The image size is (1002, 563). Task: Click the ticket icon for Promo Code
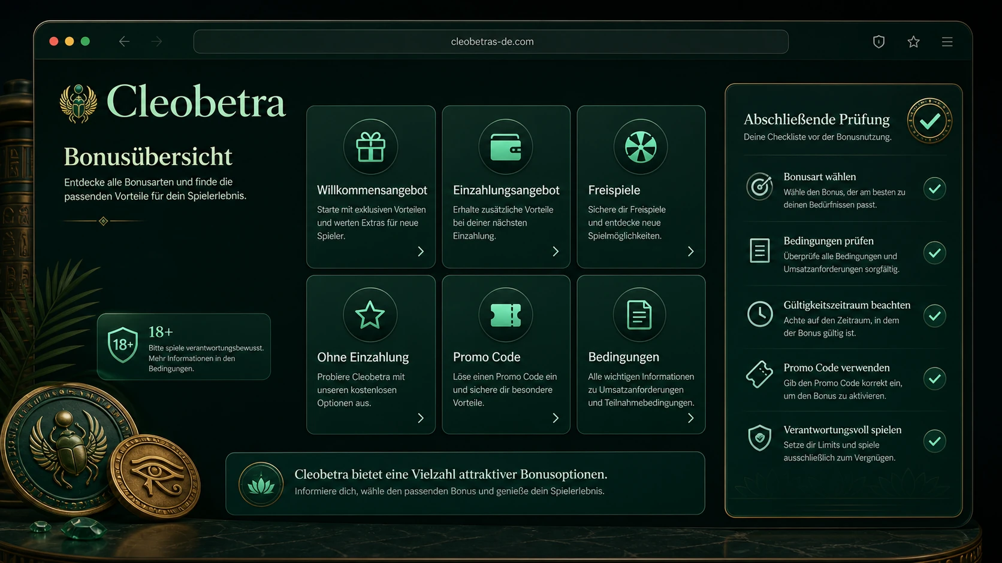point(505,315)
